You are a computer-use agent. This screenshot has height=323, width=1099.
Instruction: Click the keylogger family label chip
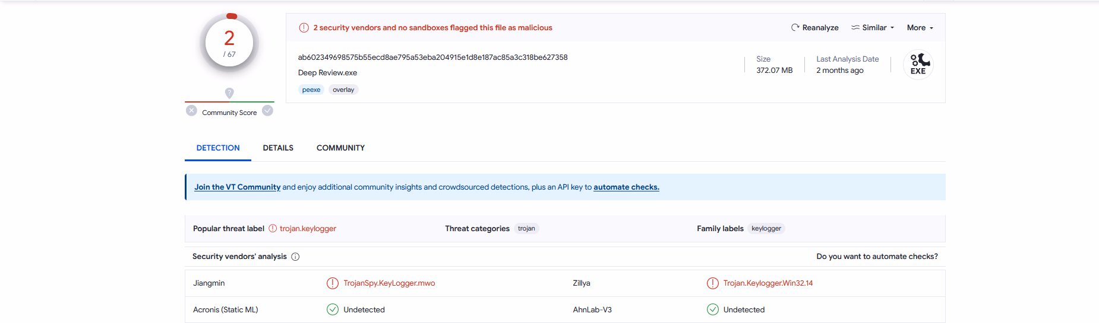766,228
